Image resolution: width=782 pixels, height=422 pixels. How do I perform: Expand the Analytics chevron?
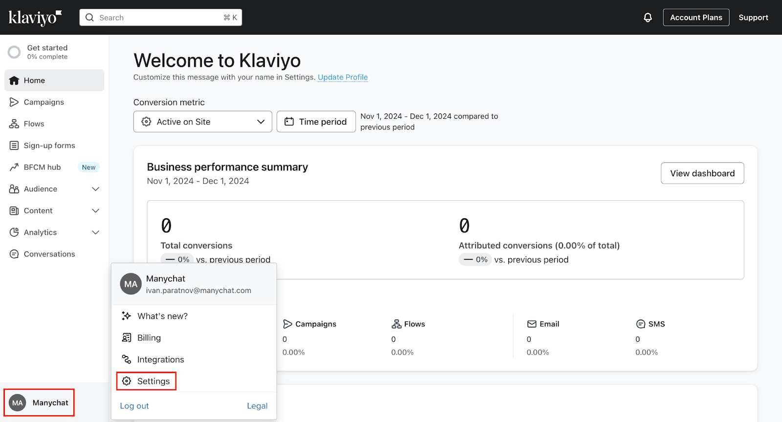[96, 232]
